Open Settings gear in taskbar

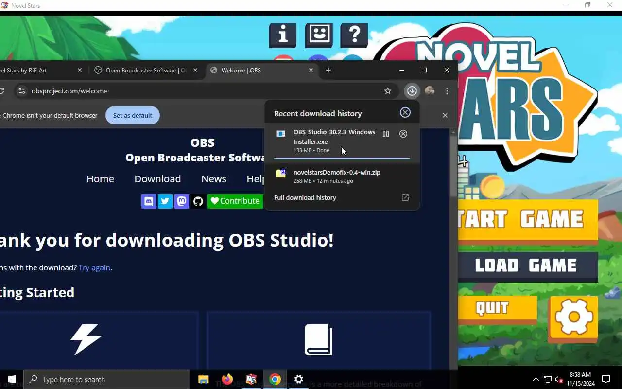(x=299, y=379)
